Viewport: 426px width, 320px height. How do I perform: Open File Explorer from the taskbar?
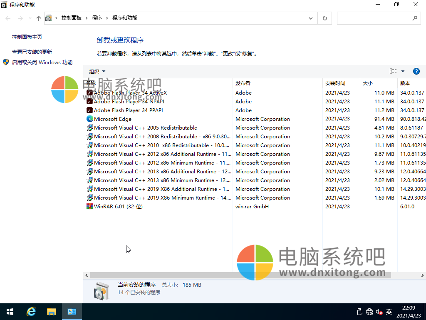[52, 311]
